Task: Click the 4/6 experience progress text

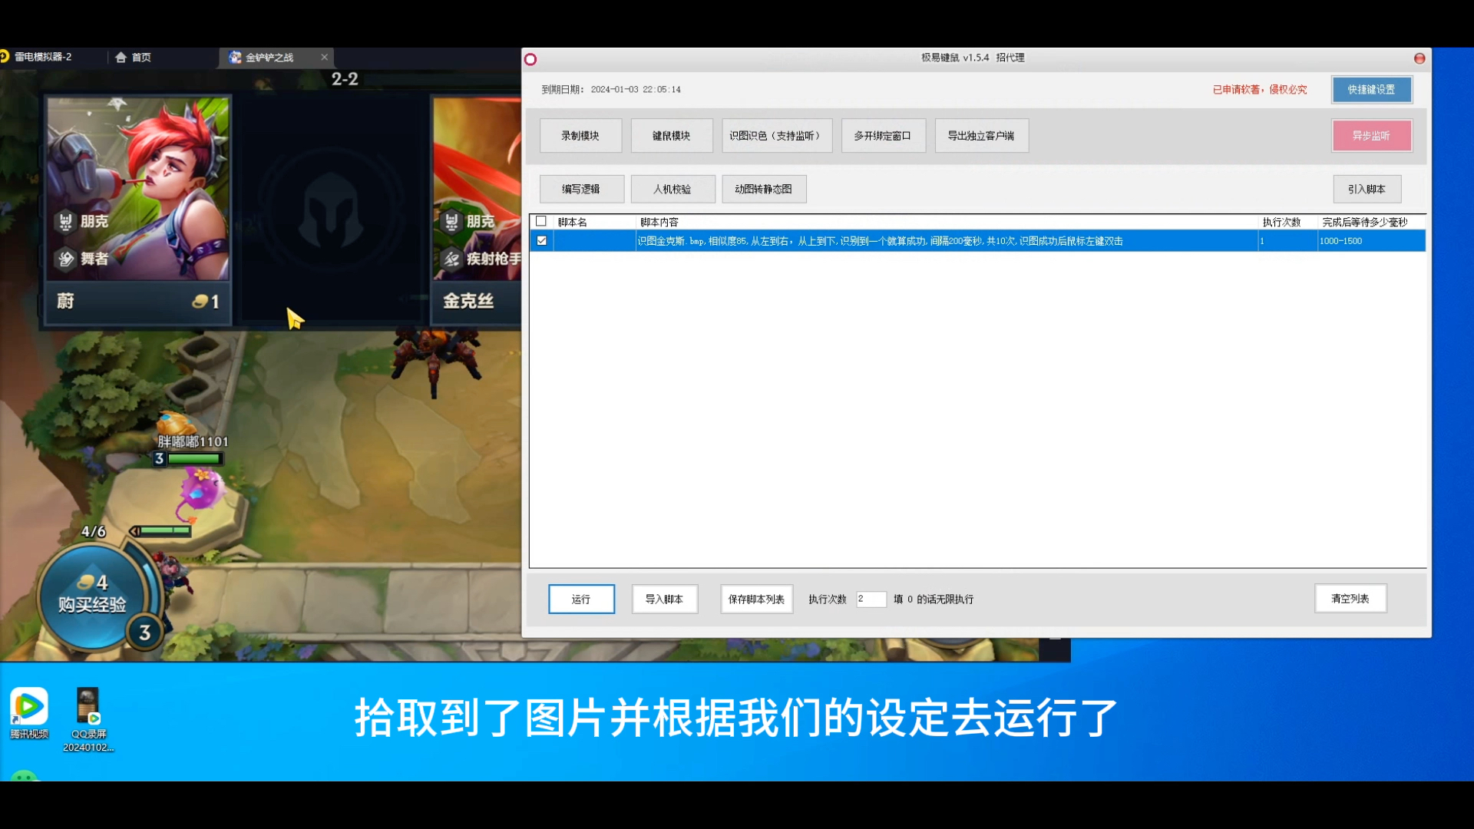Action: tap(94, 531)
